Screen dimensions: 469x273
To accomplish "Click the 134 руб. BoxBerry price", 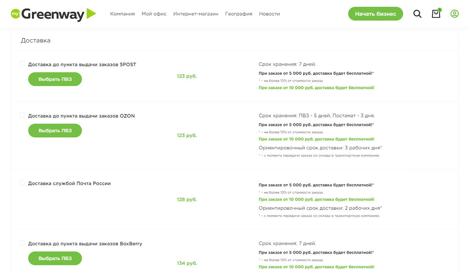I will point(187,263).
